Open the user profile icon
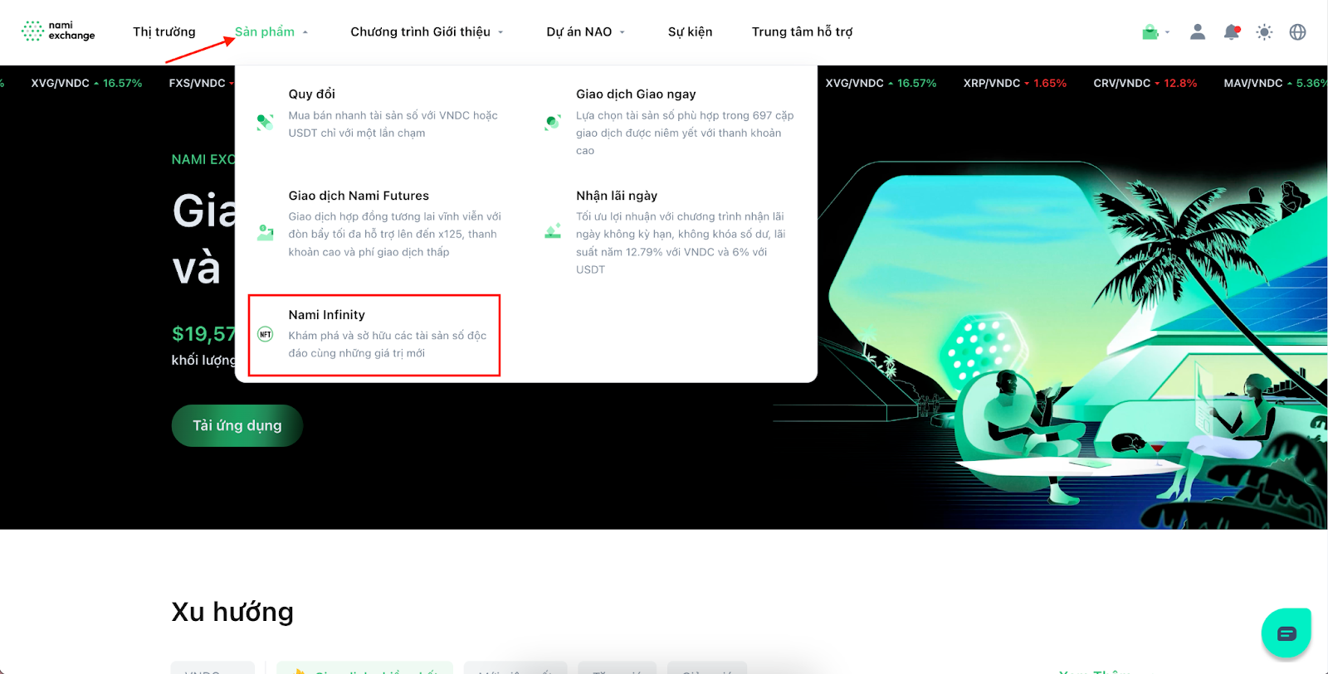 (x=1197, y=32)
